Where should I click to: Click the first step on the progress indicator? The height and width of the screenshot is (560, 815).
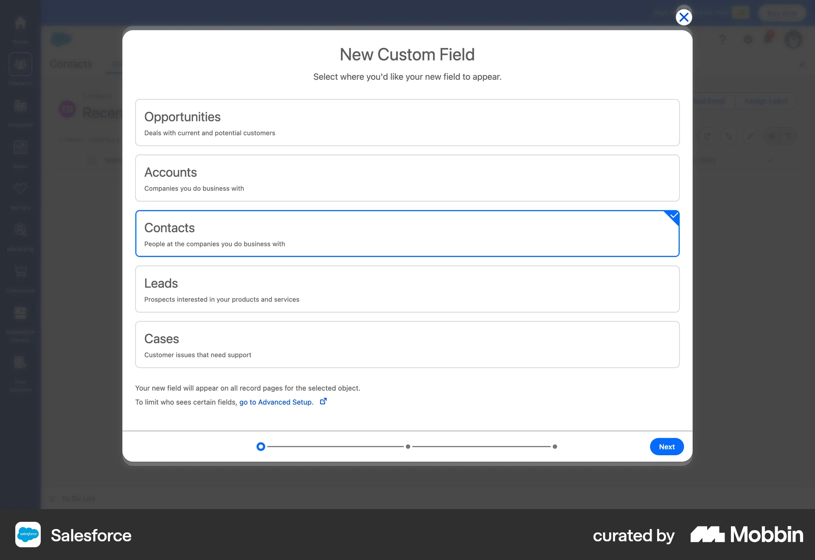coord(261,446)
